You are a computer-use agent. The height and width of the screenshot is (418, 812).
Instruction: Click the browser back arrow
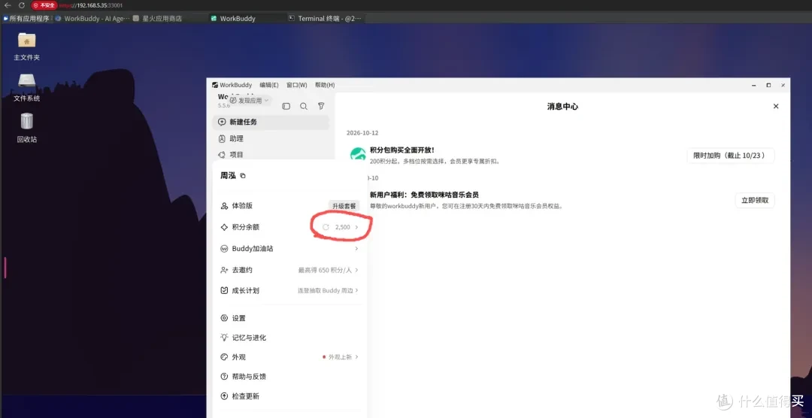(8, 5)
